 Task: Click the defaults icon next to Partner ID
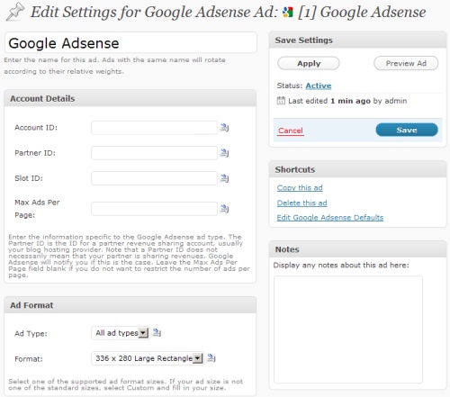point(224,153)
